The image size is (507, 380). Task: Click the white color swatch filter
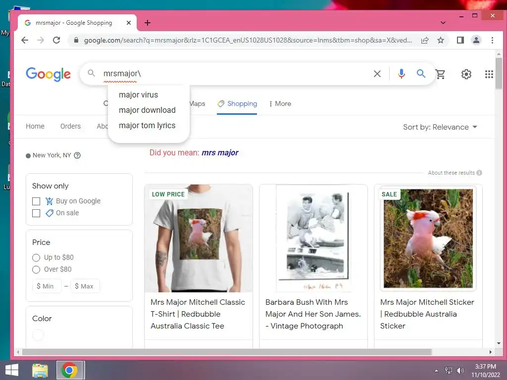click(38, 335)
